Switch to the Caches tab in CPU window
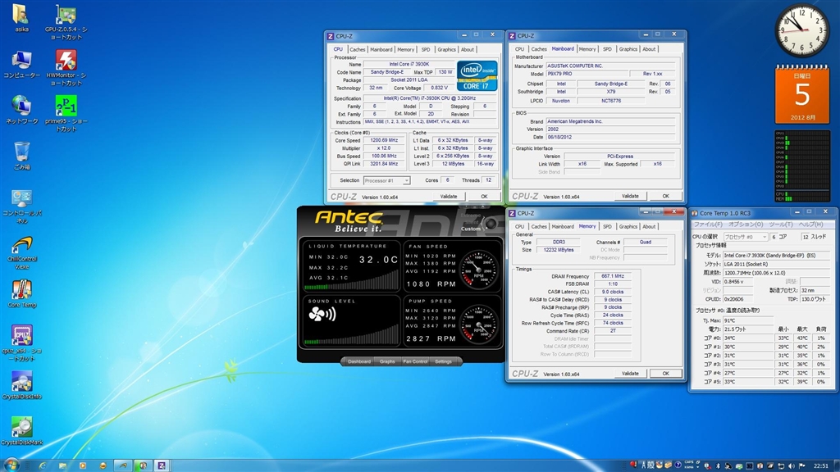This screenshot has height=472, width=840. 358,49
